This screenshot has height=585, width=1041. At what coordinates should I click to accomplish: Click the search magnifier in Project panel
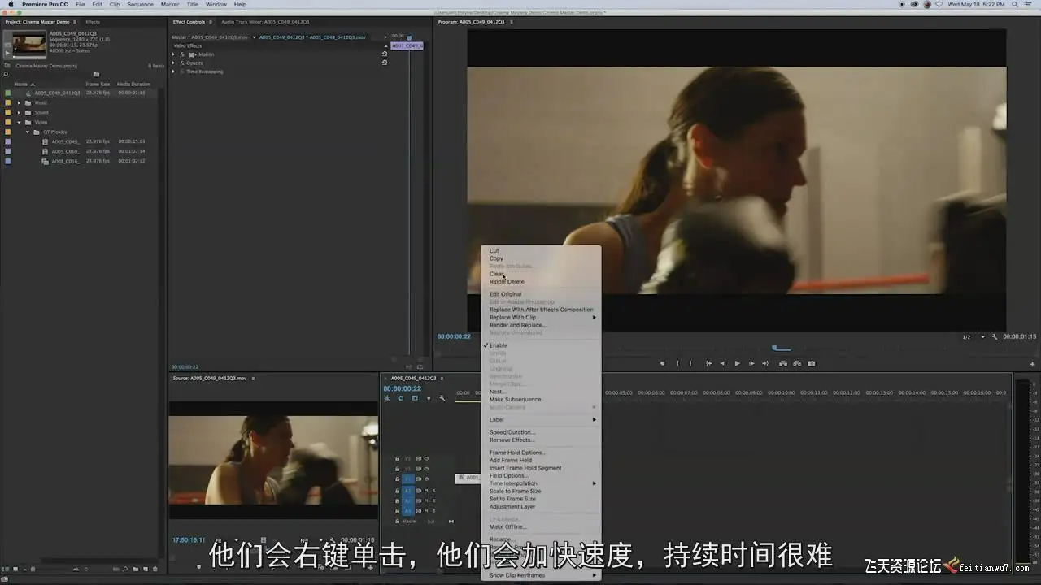point(7,74)
